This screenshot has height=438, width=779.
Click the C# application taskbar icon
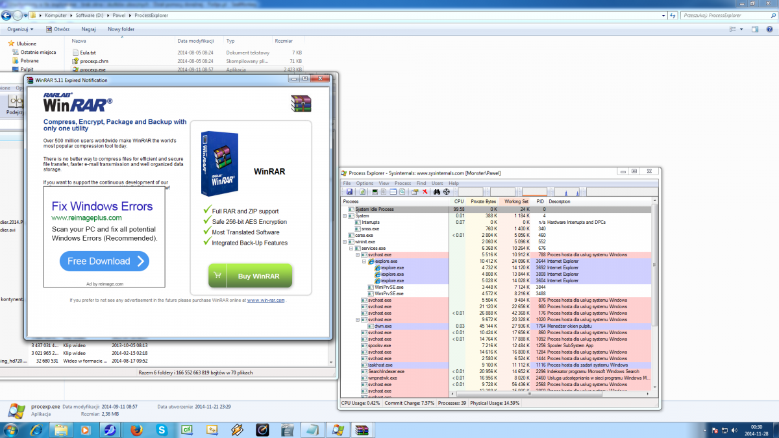187,430
